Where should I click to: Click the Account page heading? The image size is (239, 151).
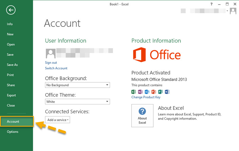(62, 23)
